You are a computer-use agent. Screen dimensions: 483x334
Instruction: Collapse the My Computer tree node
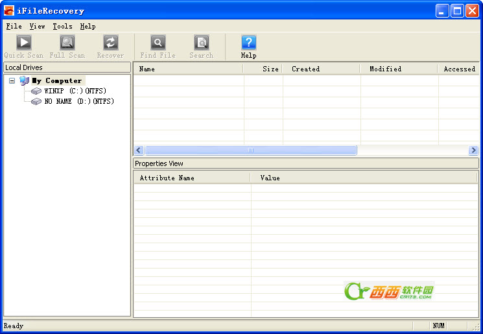pos(12,81)
